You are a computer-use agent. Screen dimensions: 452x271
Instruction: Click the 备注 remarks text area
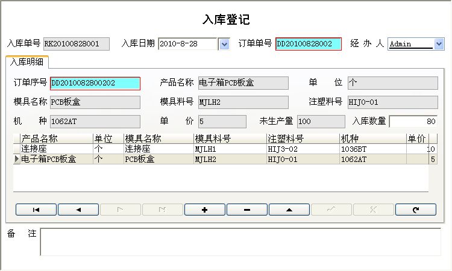240,242
